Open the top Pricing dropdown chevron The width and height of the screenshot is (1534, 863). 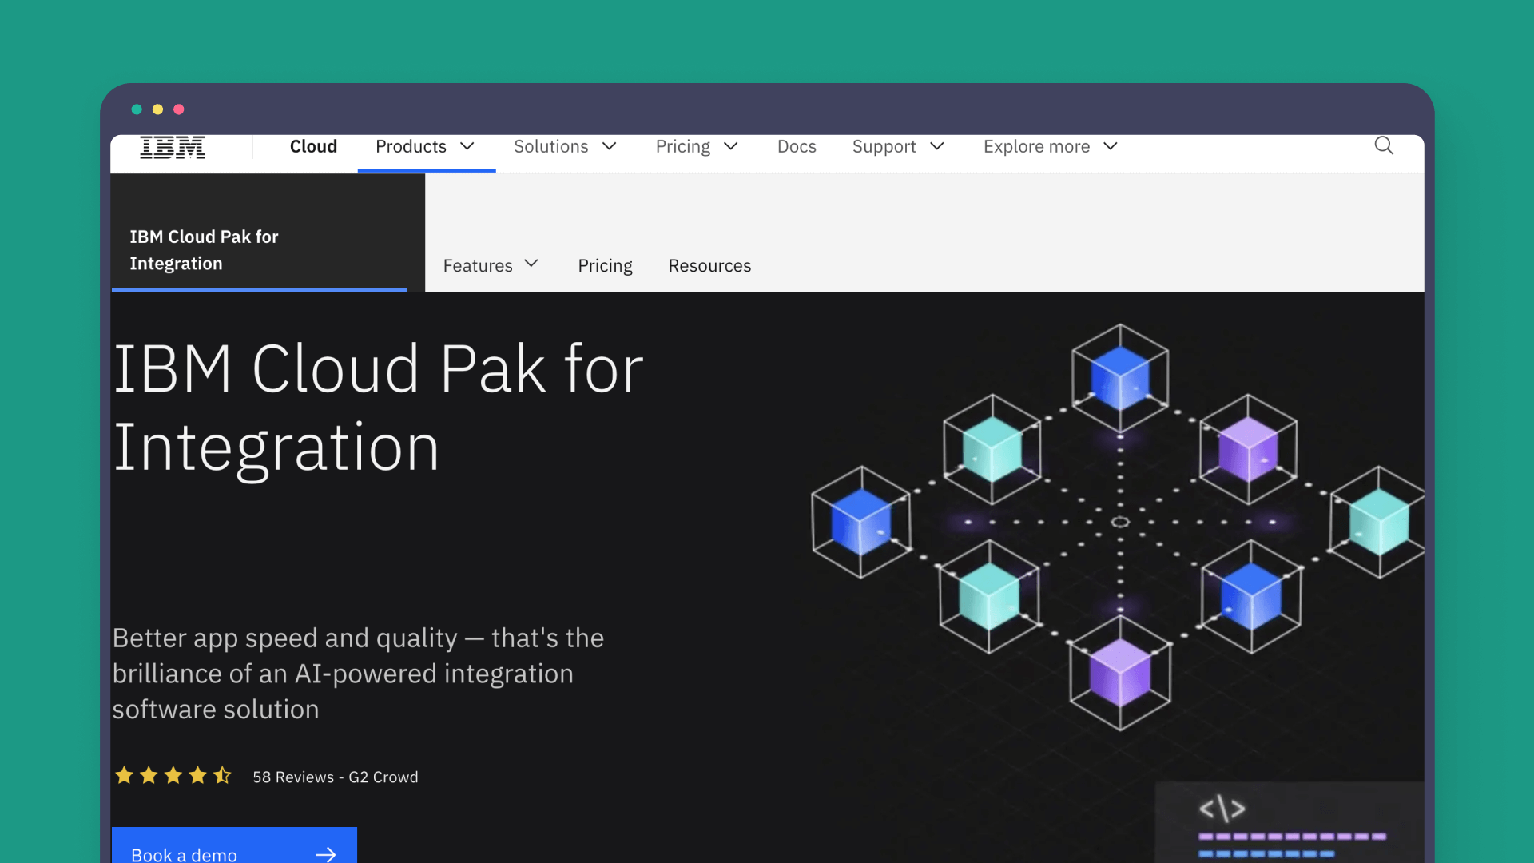[x=730, y=147]
